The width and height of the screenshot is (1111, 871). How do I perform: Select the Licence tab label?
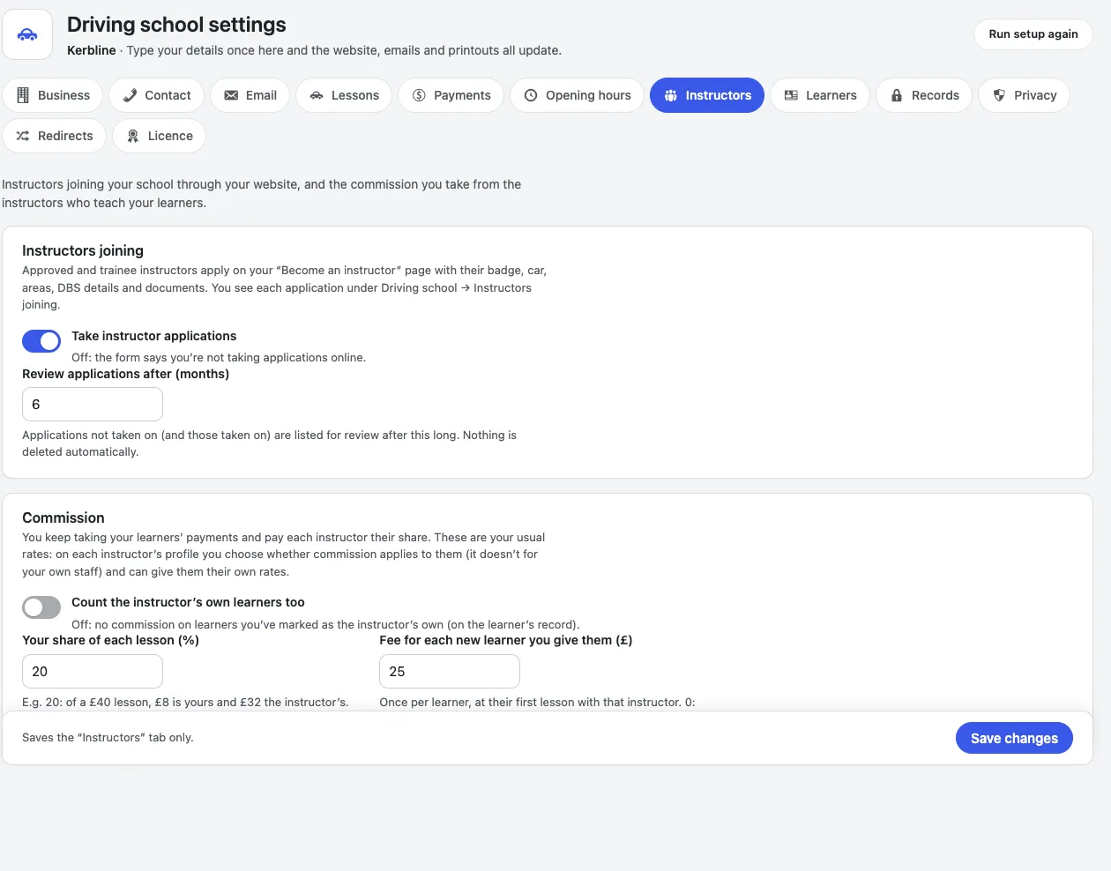[170, 136]
